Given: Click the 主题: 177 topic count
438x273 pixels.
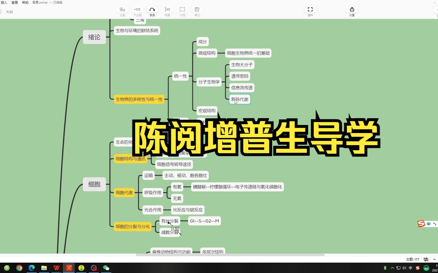Looking at the screenshot, I should tap(413, 259).
